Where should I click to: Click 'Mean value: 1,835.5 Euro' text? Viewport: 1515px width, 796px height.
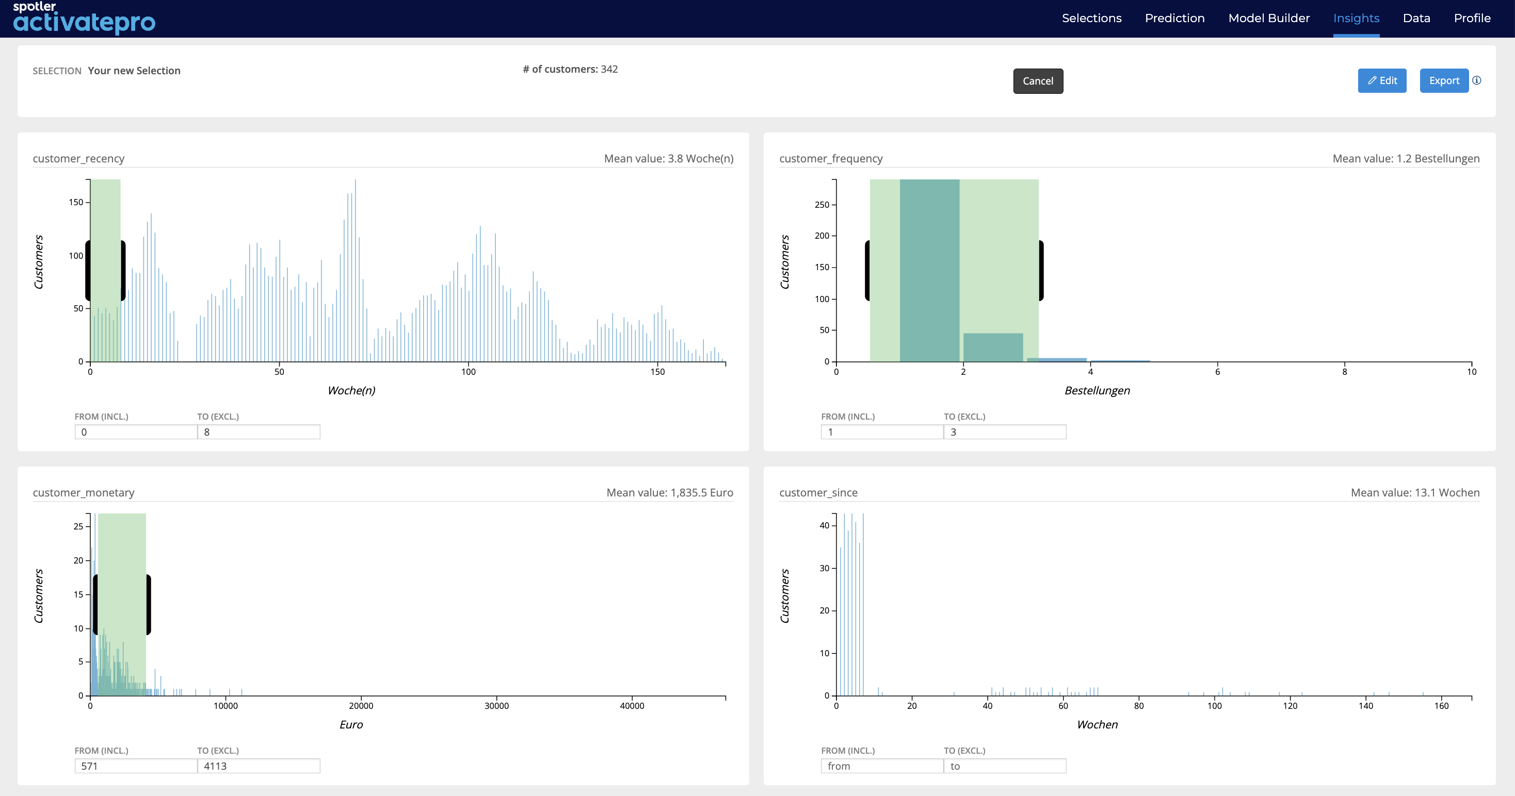pyautogui.click(x=670, y=493)
